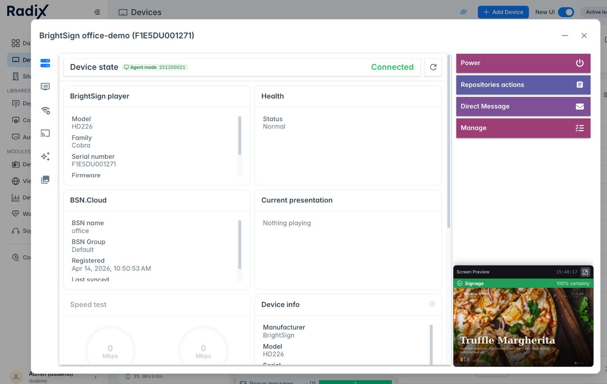Click the link icon beside Add Device
Screen dimensions: 607x384
pos(463,12)
